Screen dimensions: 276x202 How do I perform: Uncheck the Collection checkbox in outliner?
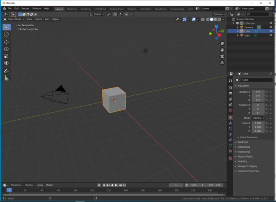point(237,23)
